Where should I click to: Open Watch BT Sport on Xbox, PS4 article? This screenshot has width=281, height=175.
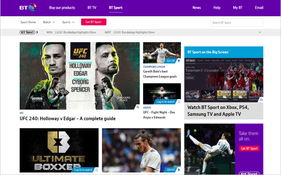[x=218, y=111]
